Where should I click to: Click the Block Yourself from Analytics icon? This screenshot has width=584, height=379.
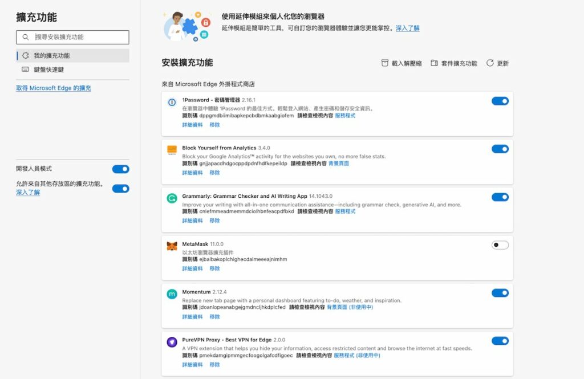click(x=172, y=150)
